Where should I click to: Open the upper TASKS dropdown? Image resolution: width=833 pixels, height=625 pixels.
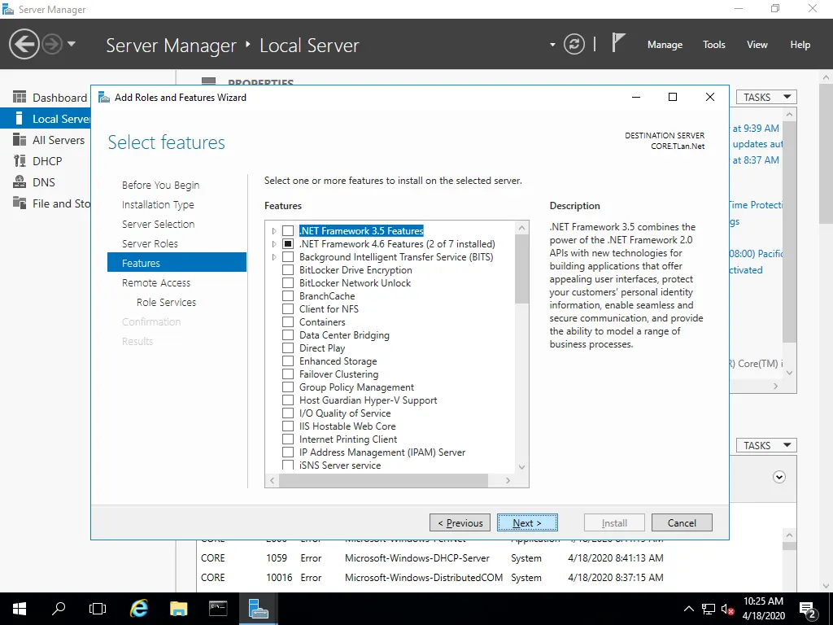coord(766,98)
